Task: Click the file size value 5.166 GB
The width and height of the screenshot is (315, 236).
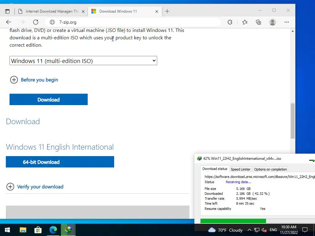Action: 243,189
